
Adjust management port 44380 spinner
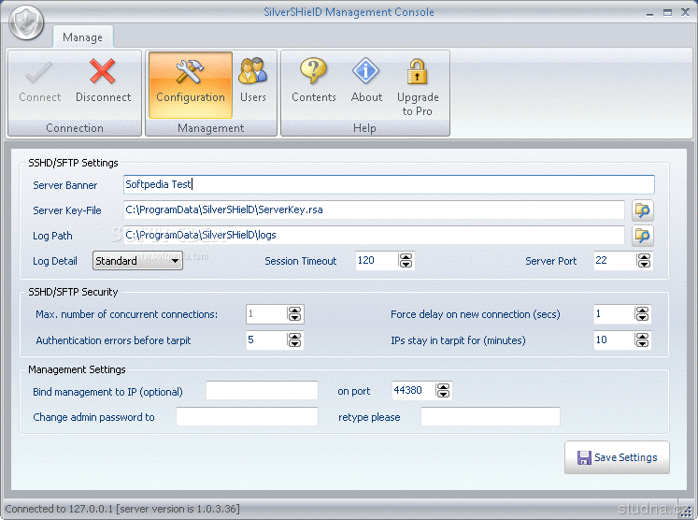click(x=443, y=391)
